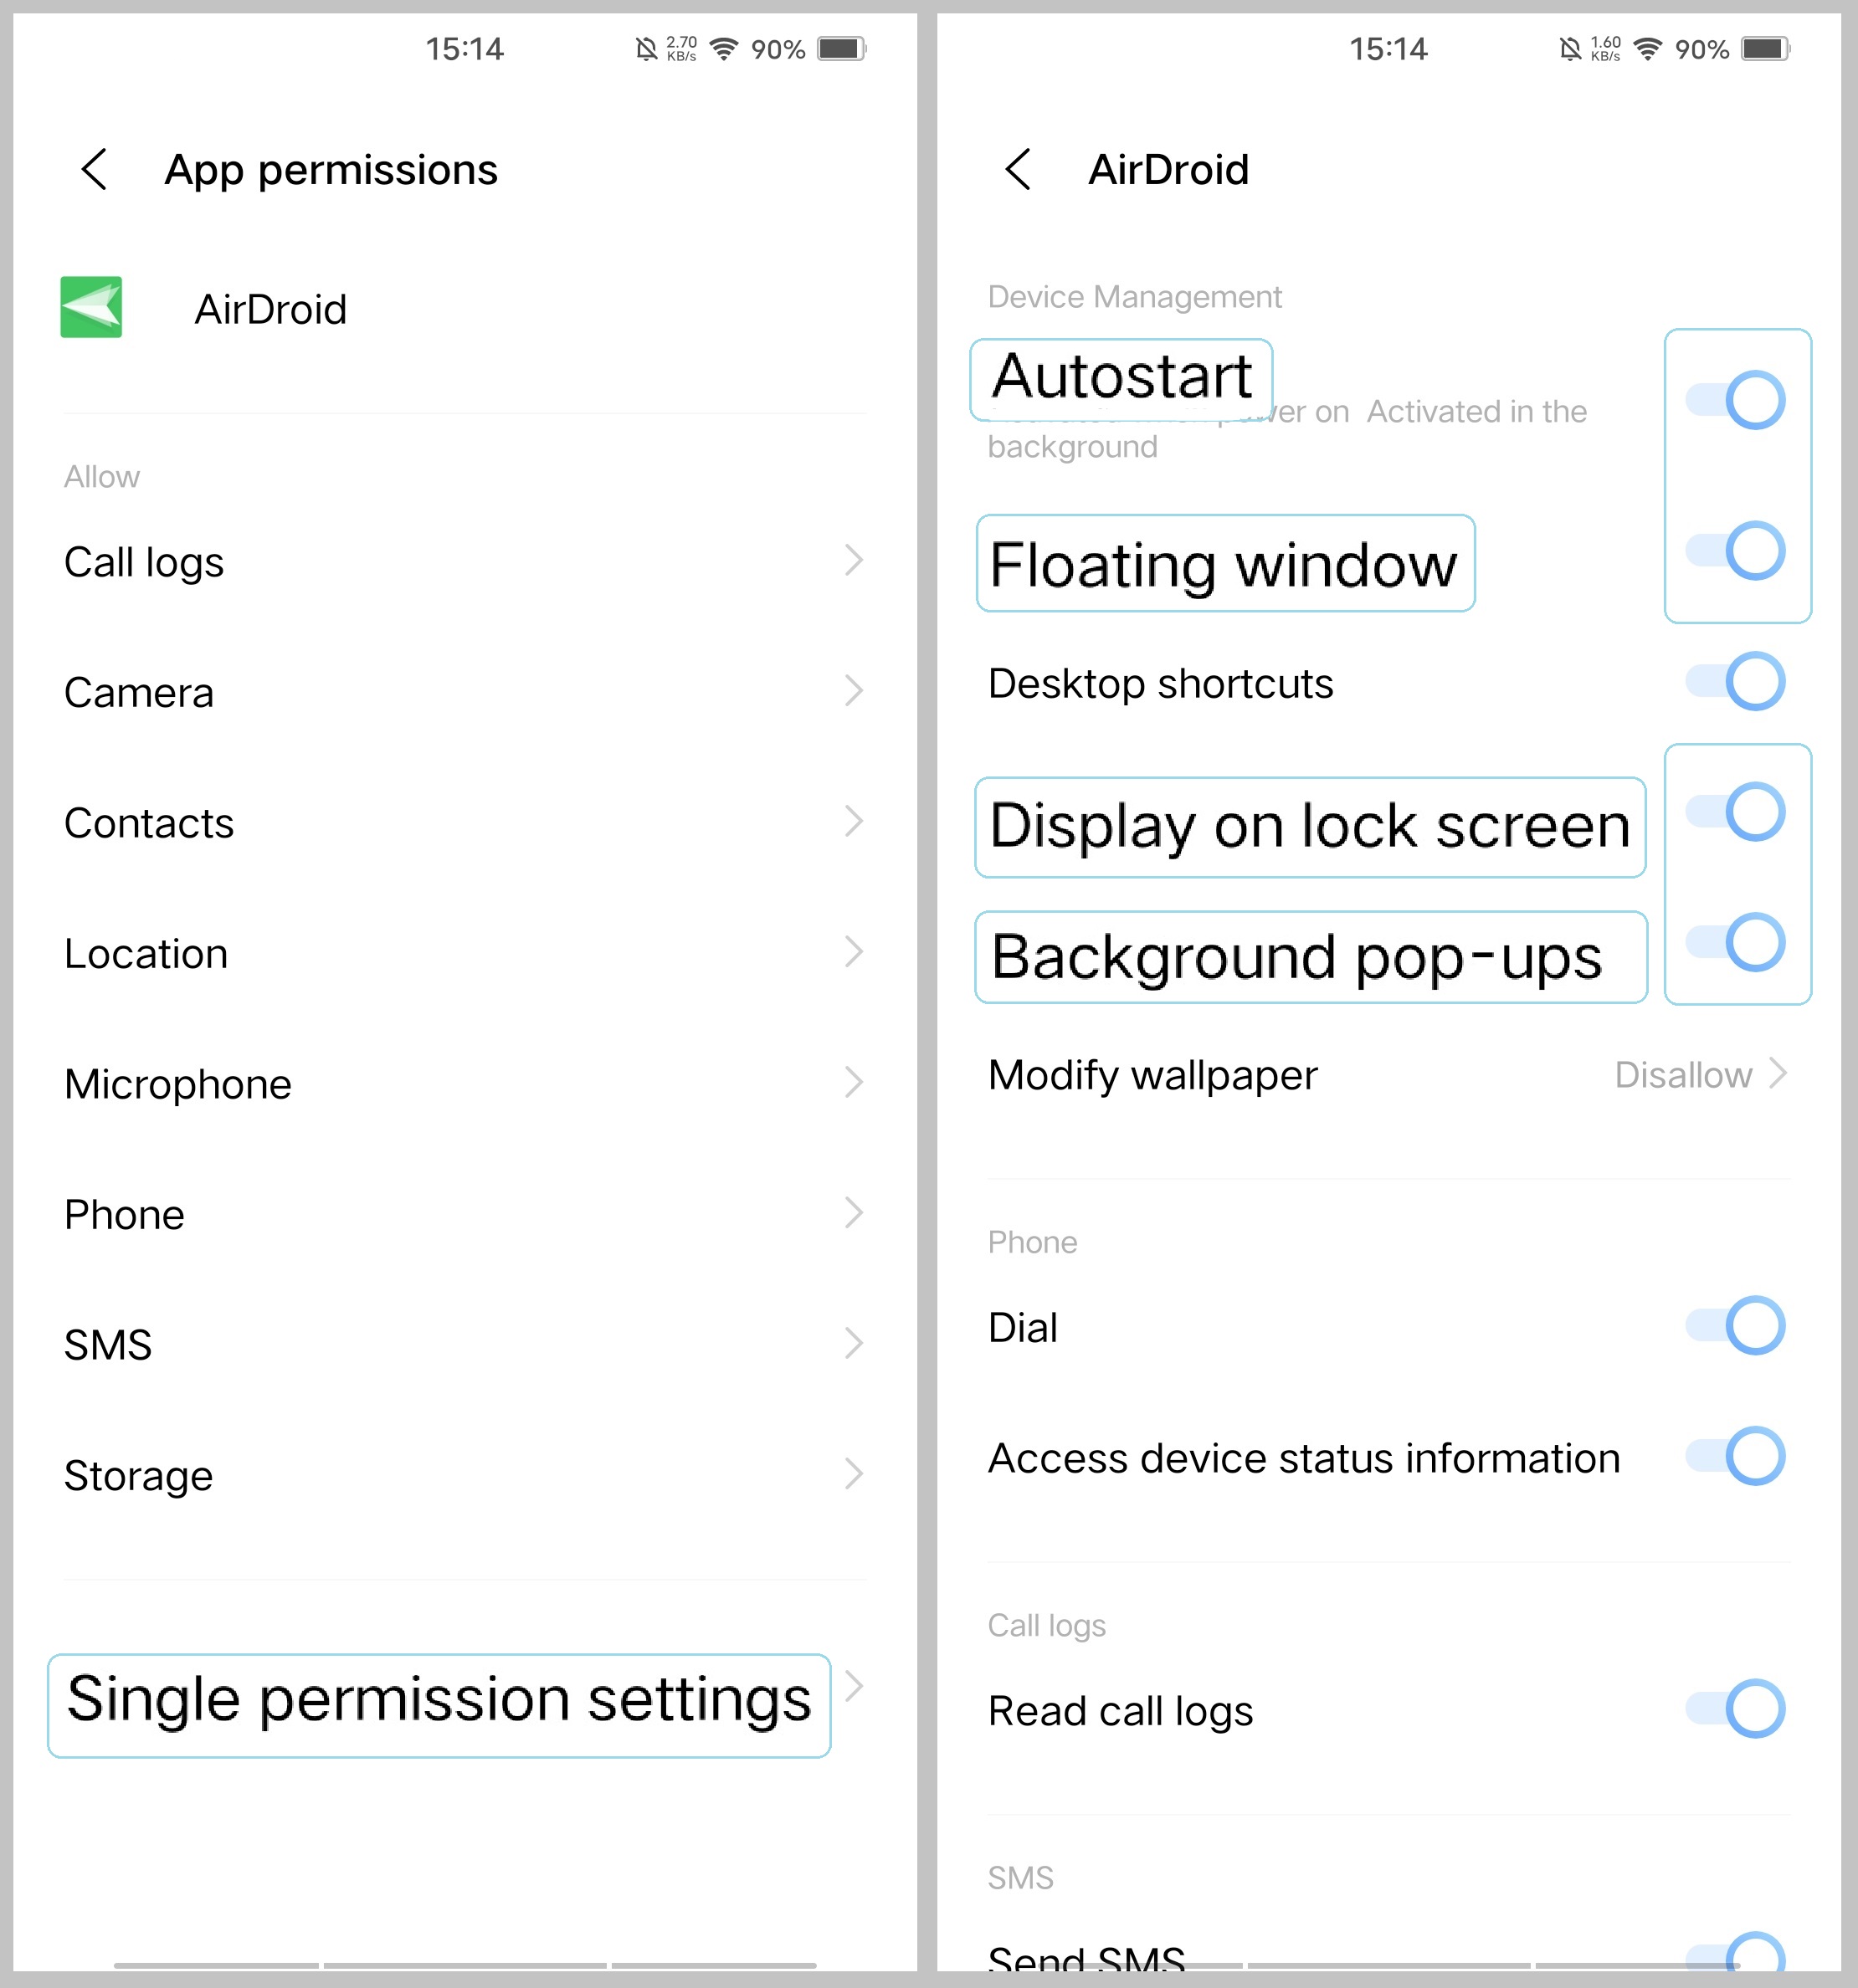The height and width of the screenshot is (1988, 1858).
Task: Open Single permission settings
Action: coord(440,1701)
